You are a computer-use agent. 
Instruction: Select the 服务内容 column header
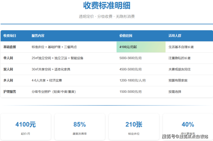38,36
